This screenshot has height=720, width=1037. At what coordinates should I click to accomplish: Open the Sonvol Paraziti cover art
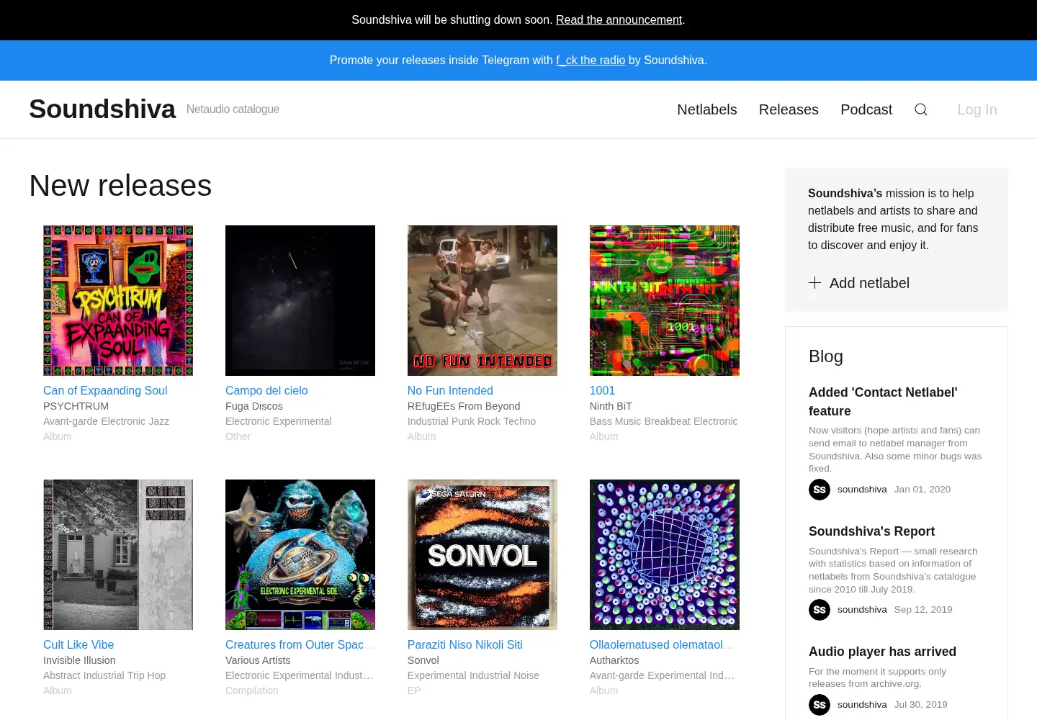[482, 554]
